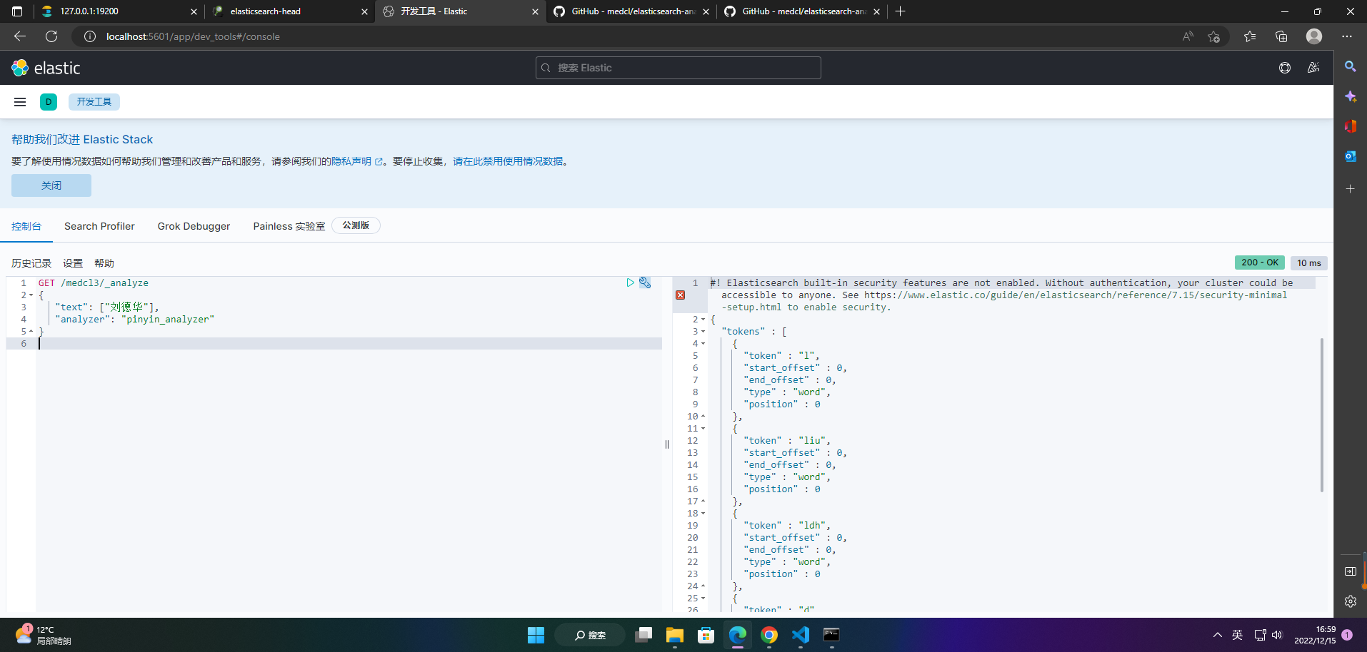Open the wrench actions menu in editor
1367x652 pixels.
point(645,282)
